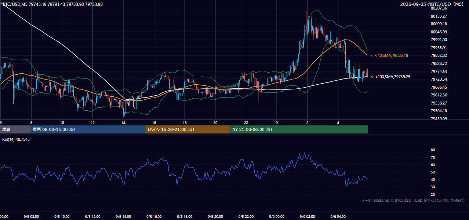Click hour label 8 under price chart
The width and height of the screenshot is (469, 220).
tap(31, 122)
